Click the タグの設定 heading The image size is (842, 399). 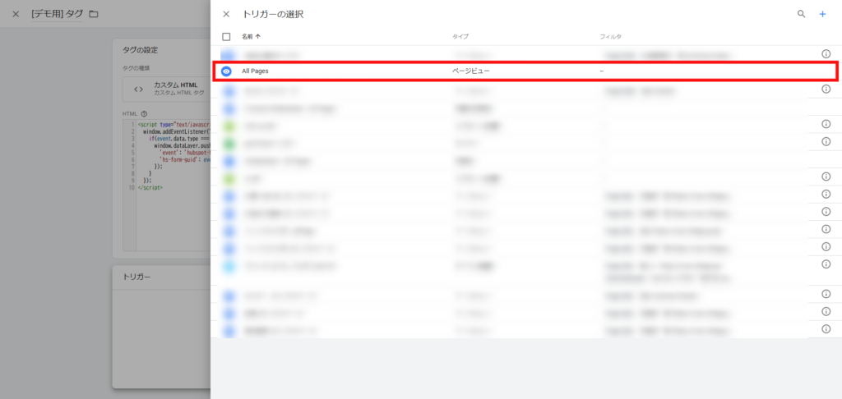[140, 50]
